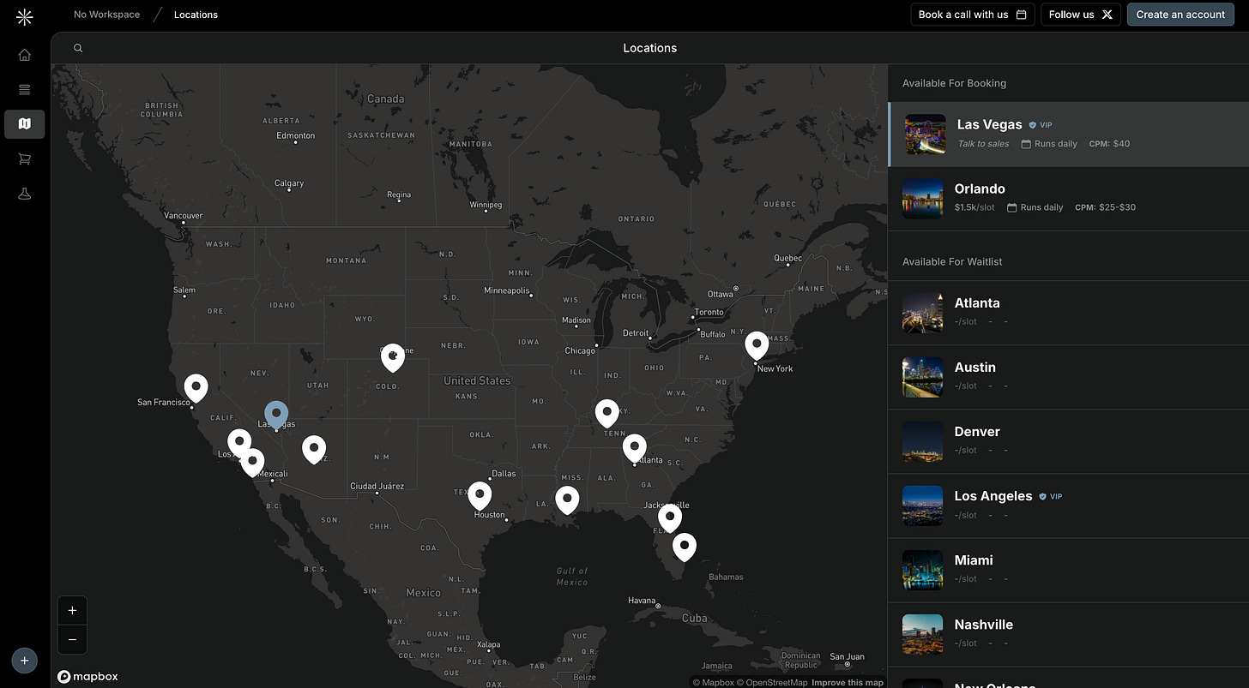Click the $1.5k/slot price for Orlando
This screenshot has width=1249, height=688.
point(974,207)
